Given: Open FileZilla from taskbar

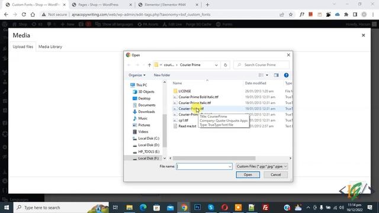Looking at the screenshot, I should tap(265, 208).
